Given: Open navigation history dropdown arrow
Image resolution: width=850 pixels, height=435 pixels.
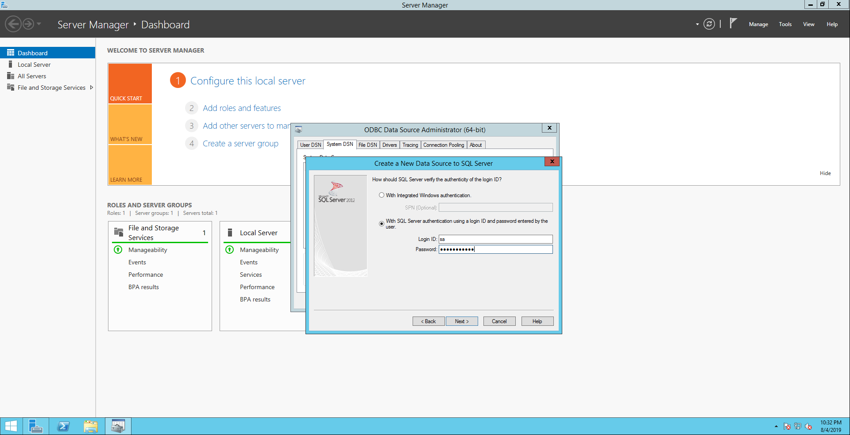Looking at the screenshot, I should point(39,24).
